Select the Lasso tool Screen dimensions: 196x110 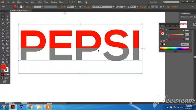pyautogui.click(x=7, y=20)
